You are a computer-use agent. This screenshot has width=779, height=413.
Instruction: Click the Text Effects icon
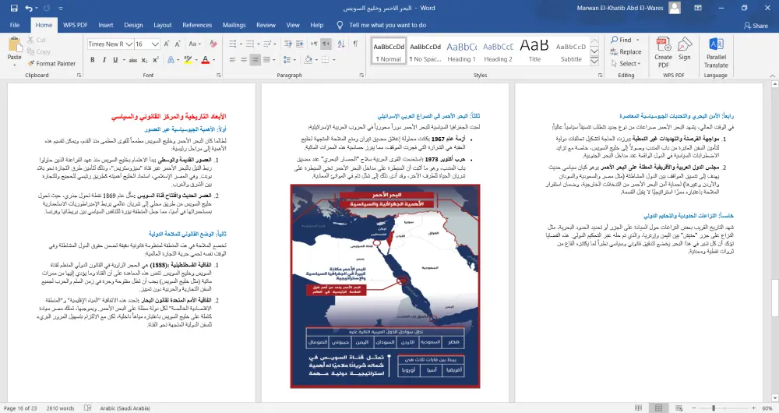pyautogui.click(x=171, y=60)
